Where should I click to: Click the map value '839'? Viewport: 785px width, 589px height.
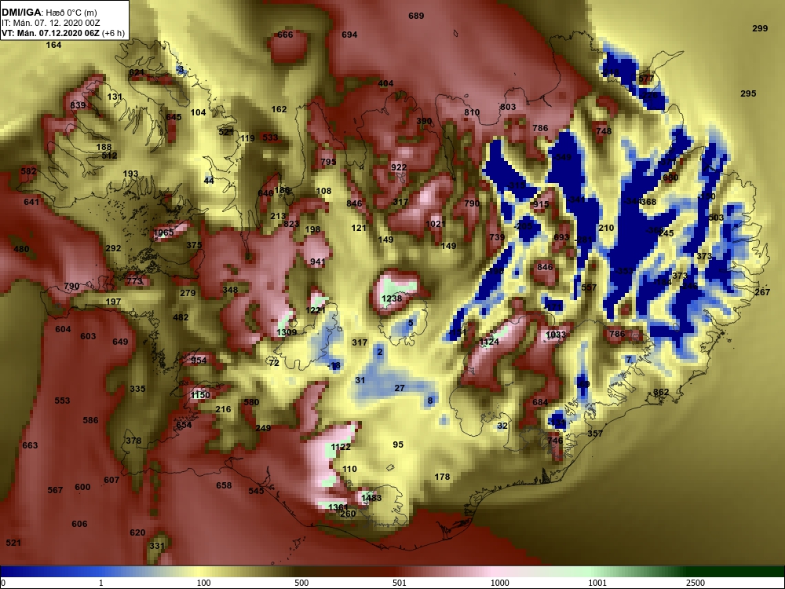(x=78, y=105)
